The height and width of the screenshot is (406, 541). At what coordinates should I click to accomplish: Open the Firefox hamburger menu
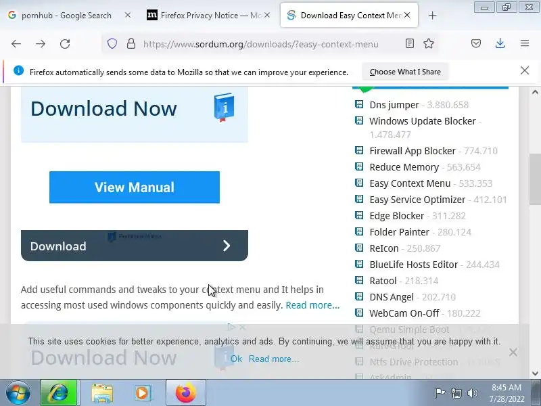click(x=525, y=43)
